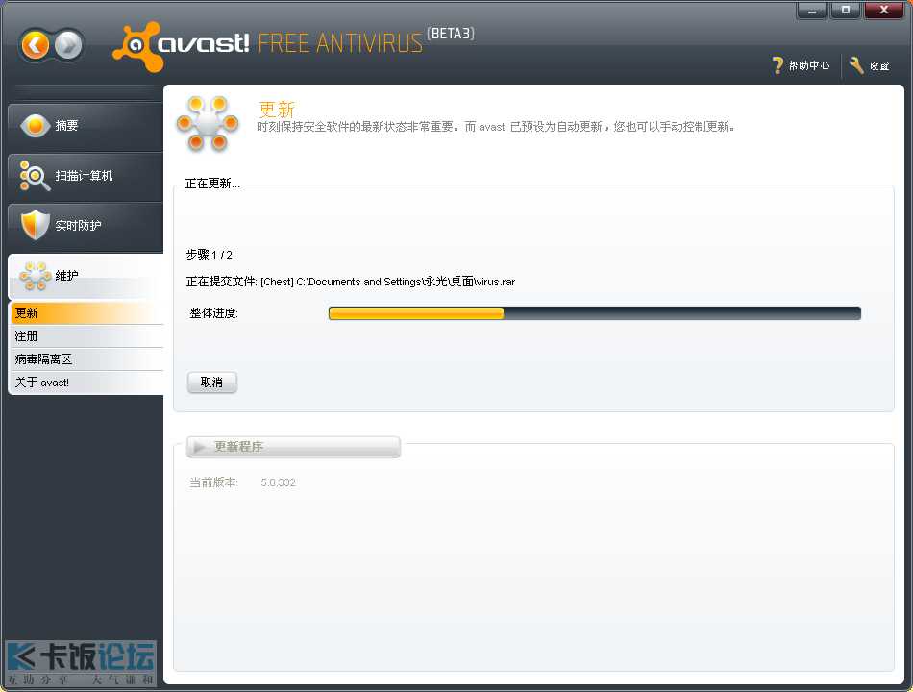Expand the 更新程序 section
Screen dimensions: 913x692
click(293, 447)
